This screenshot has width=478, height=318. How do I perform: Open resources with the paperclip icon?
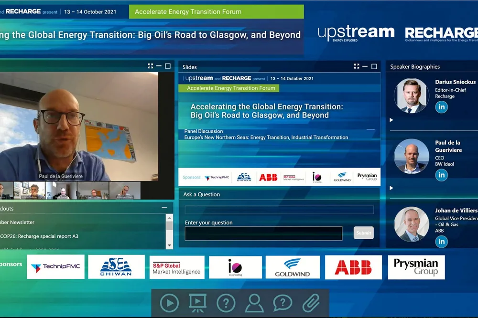(x=311, y=303)
